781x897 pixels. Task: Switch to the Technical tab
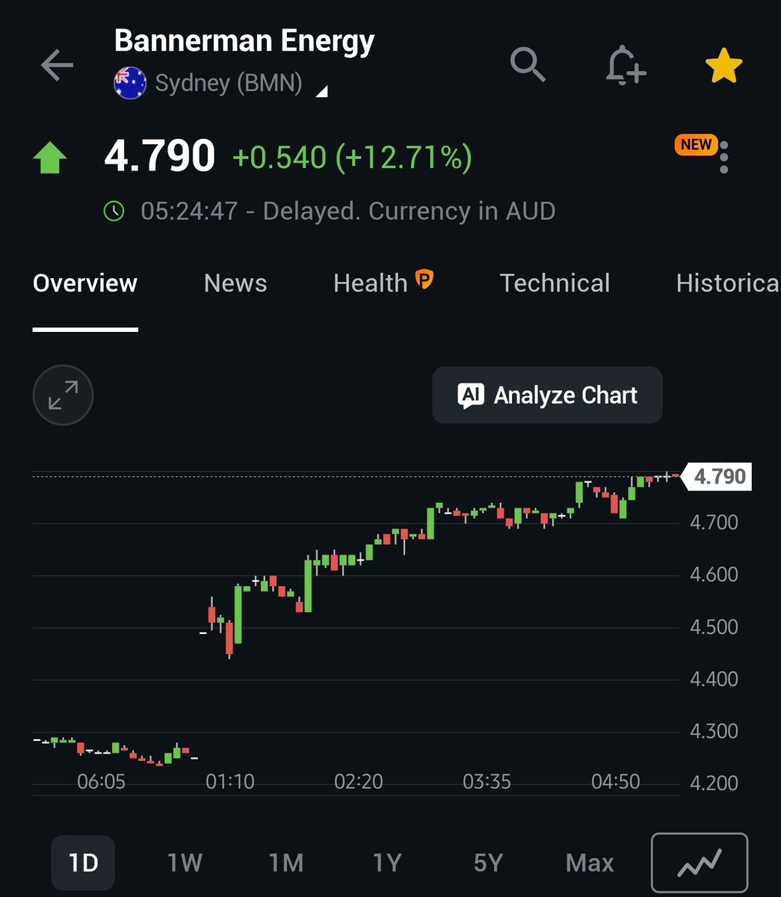coord(555,283)
